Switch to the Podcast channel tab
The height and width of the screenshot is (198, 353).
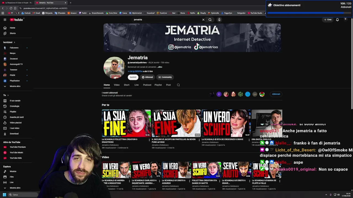pos(147,85)
